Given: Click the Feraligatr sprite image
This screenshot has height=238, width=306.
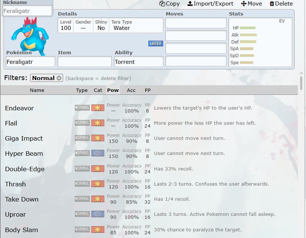Looking at the screenshot, I should pos(30,36).
